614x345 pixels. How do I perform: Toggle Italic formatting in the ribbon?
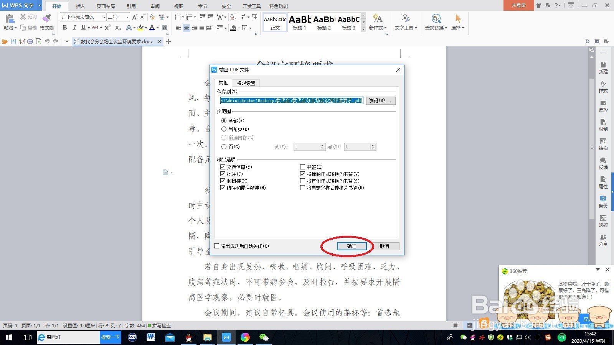tap(74, 28)
